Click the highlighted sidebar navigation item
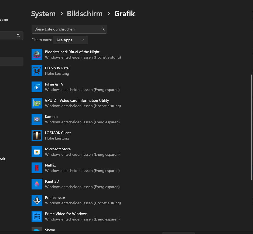 [x=12, y=62]
